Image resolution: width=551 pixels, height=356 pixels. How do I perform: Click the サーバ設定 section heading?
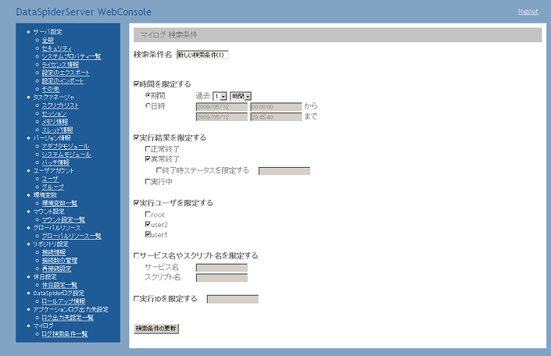pyautogui.click(x=48, y=31)
